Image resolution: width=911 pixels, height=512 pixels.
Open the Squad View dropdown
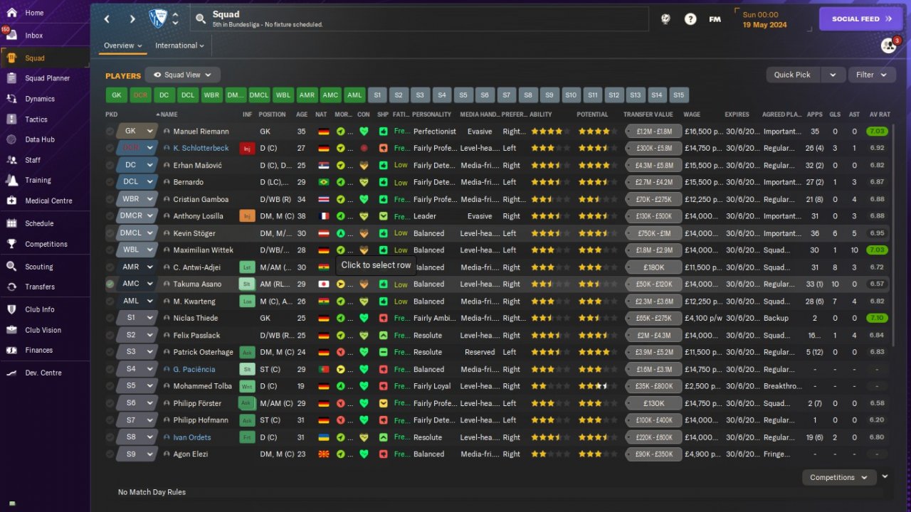183,75
